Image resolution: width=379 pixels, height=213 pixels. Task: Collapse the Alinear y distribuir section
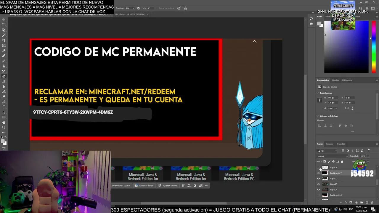pyautogui.click(x=318, y=116)
